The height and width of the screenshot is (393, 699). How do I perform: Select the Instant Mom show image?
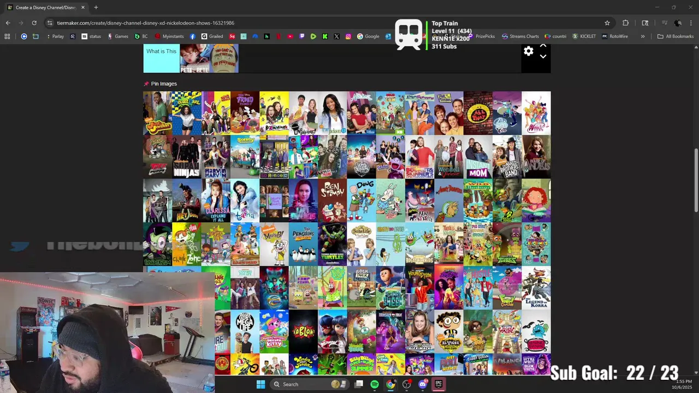pos(478,157)
